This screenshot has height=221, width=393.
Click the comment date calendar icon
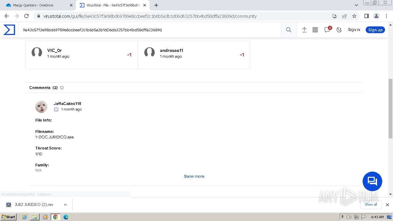(x=56, y=109)
